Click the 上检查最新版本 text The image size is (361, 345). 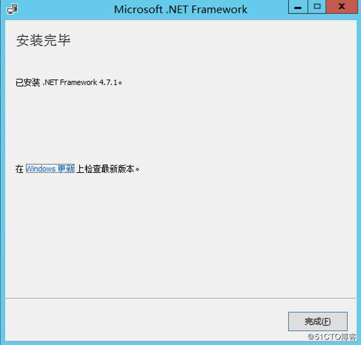coord(105,169)
